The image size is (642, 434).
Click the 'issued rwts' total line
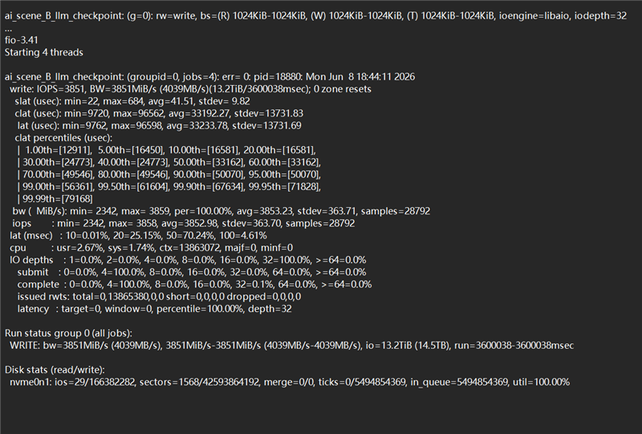point(159,297)
